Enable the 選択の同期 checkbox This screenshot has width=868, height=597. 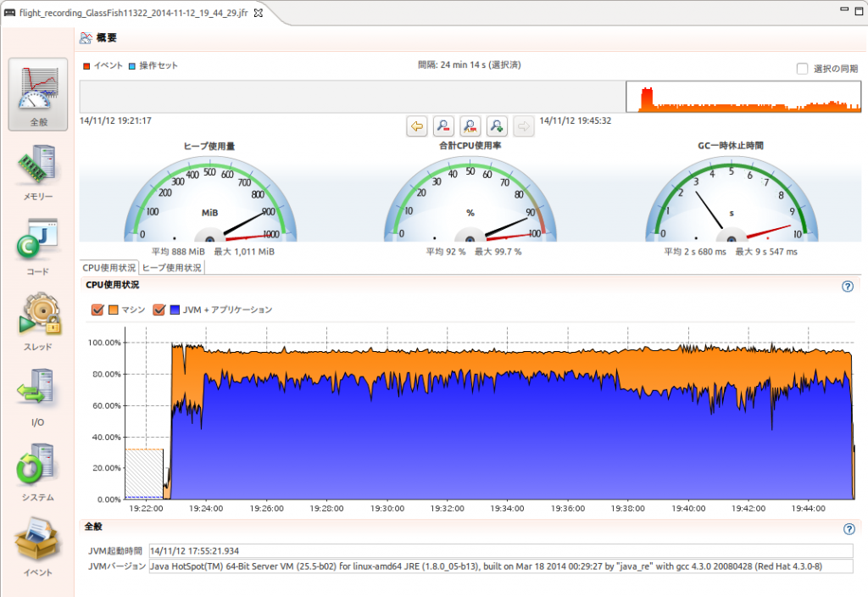click(802, 69)
